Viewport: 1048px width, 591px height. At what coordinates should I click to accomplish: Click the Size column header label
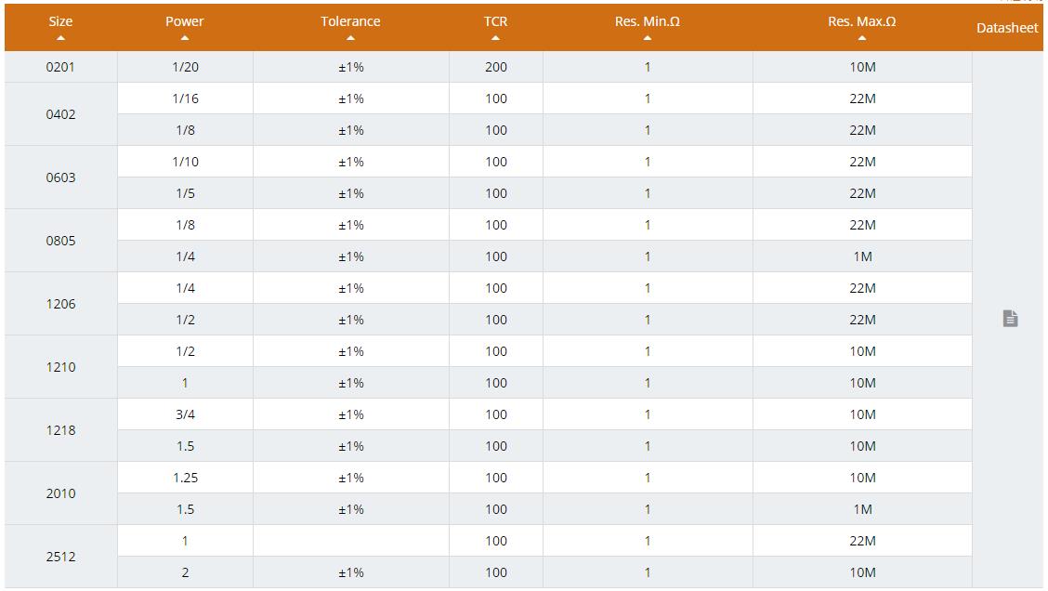click(x=60, y=21)
